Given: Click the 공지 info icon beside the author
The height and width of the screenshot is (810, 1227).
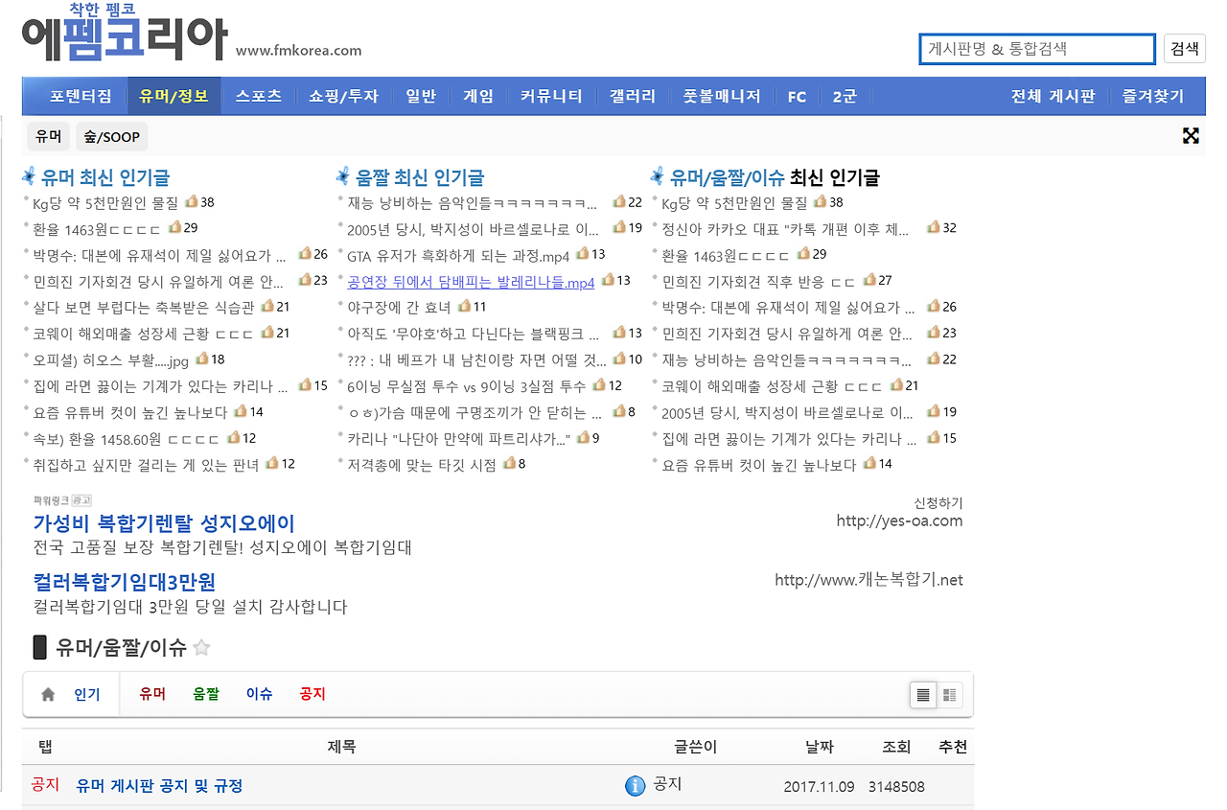Looking at the screenshot, I should 635,786.
